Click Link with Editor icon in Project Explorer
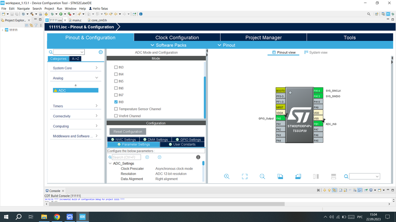Image resolution: width=396 pixels, height=222 pixels. [x=31, y=25]
